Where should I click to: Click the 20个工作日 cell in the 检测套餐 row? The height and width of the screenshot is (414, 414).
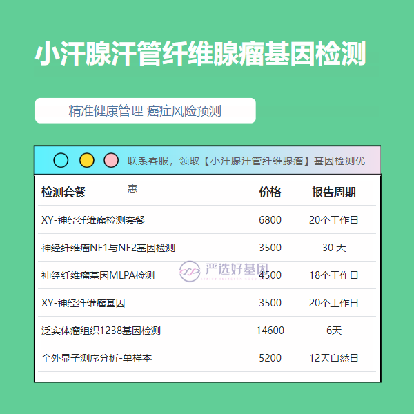(334, 220)
